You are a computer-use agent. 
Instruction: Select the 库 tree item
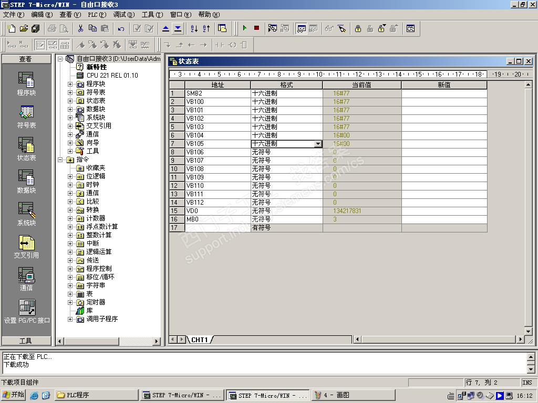coord(89,311)
